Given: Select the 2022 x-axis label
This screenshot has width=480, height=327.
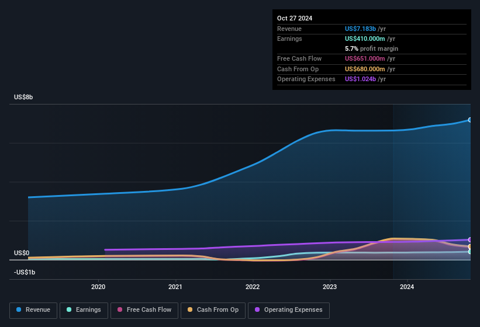Looking at the screenshot, I should coord(253,287).
